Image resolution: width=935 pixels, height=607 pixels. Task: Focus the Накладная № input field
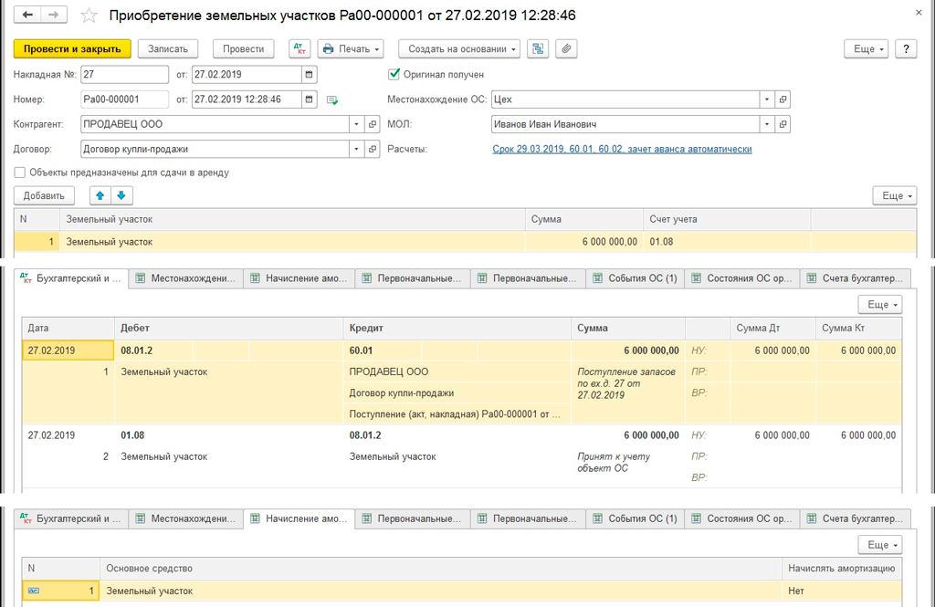[x=124, y=75]
